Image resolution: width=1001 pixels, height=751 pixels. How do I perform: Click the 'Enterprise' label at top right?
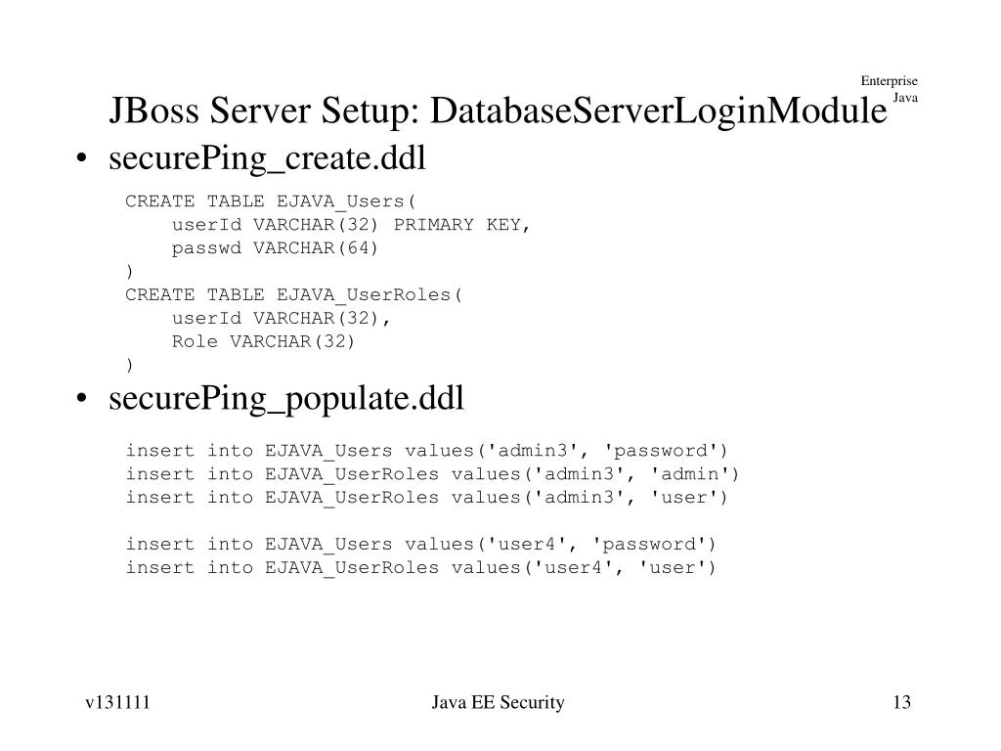[x=889, y=81]
